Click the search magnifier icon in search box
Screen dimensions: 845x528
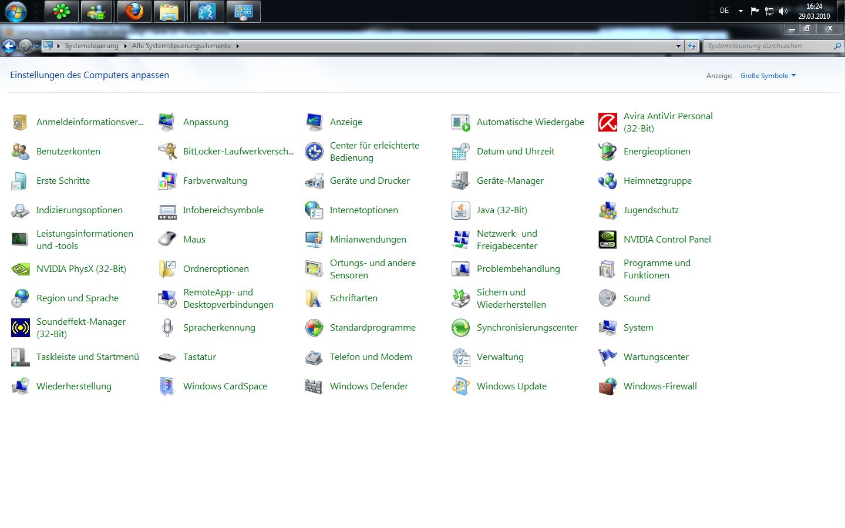point(837,46)
